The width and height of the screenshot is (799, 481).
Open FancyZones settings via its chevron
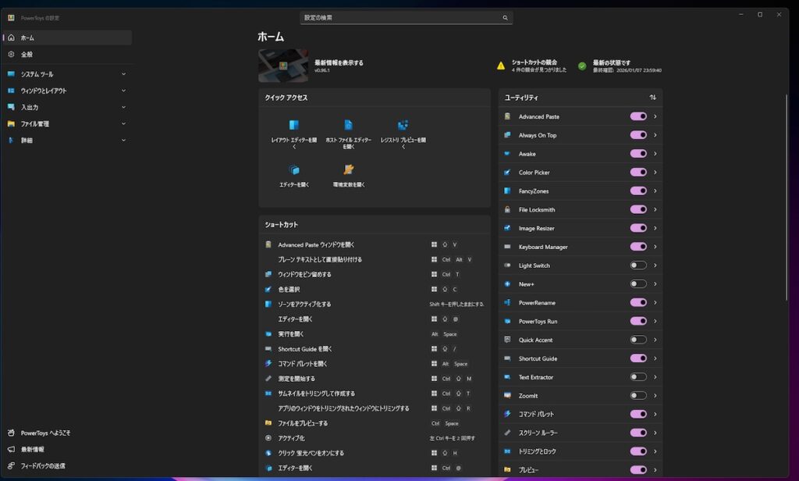point(655,191)
